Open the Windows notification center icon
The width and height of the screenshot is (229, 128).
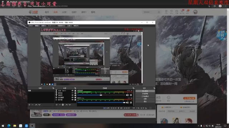click(225, 126)
